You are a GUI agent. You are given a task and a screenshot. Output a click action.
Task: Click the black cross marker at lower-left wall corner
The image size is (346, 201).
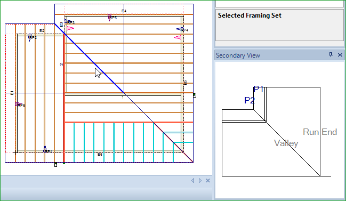15,152
